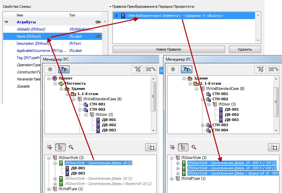Click Тип column header
Viewport: 282px width, 193px height.
(x=82, y=15)
